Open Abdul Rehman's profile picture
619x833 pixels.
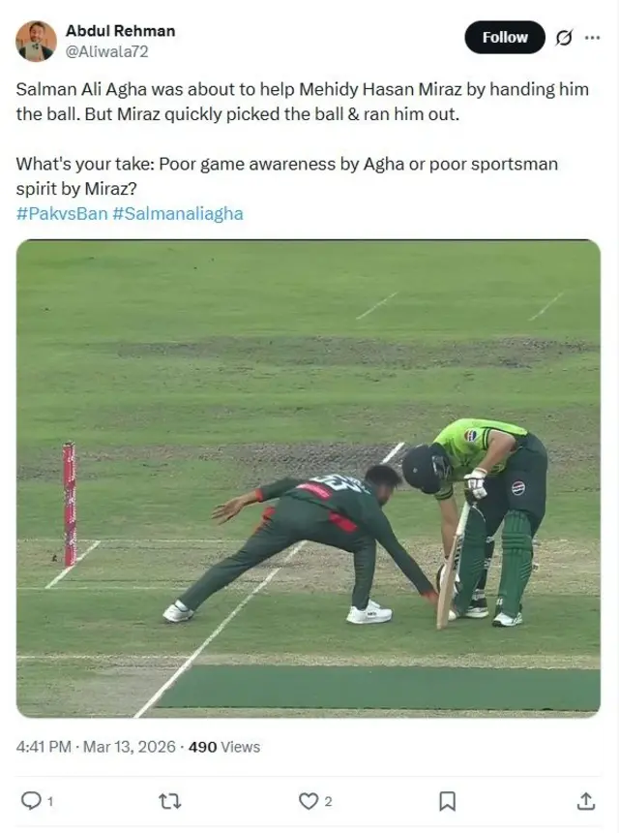click(x=36, y=41)
